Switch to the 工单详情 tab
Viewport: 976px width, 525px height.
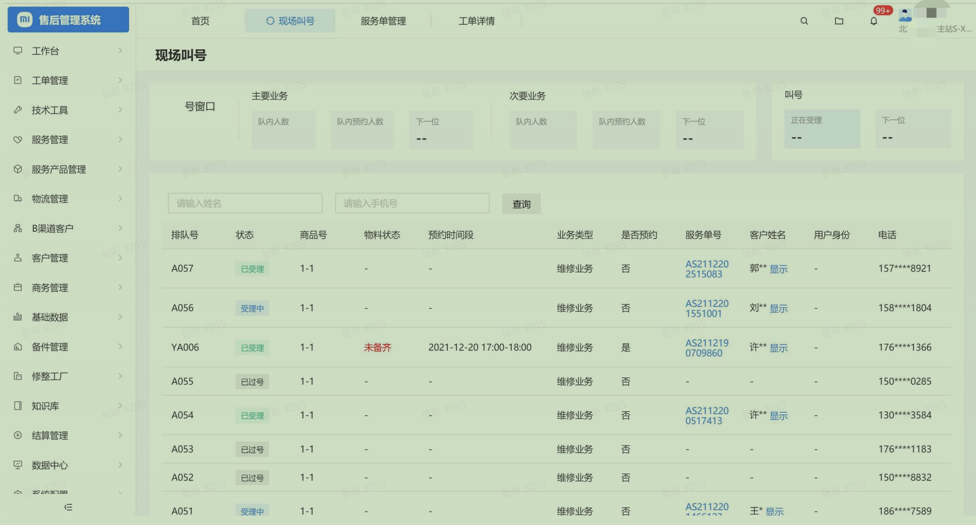pyautogui.click(x=477, y=21)
